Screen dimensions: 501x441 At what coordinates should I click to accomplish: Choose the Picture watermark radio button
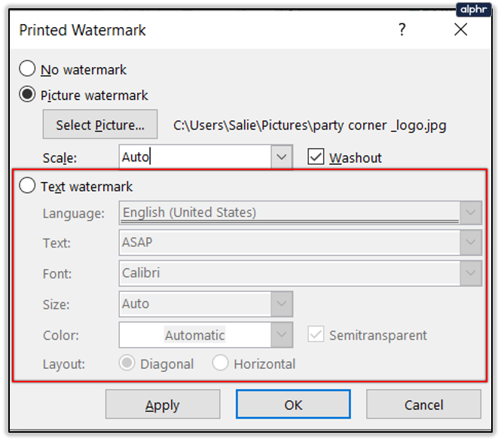point(27,95)
